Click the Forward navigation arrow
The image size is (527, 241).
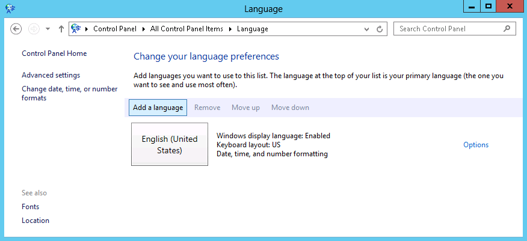[34, 29]
